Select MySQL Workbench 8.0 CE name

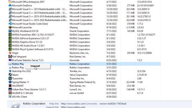[x=25, y=31]
